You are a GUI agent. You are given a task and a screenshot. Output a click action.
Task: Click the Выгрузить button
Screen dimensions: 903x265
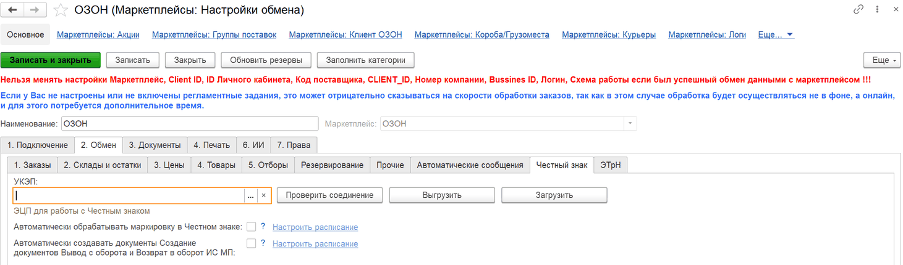coord(442,195)
